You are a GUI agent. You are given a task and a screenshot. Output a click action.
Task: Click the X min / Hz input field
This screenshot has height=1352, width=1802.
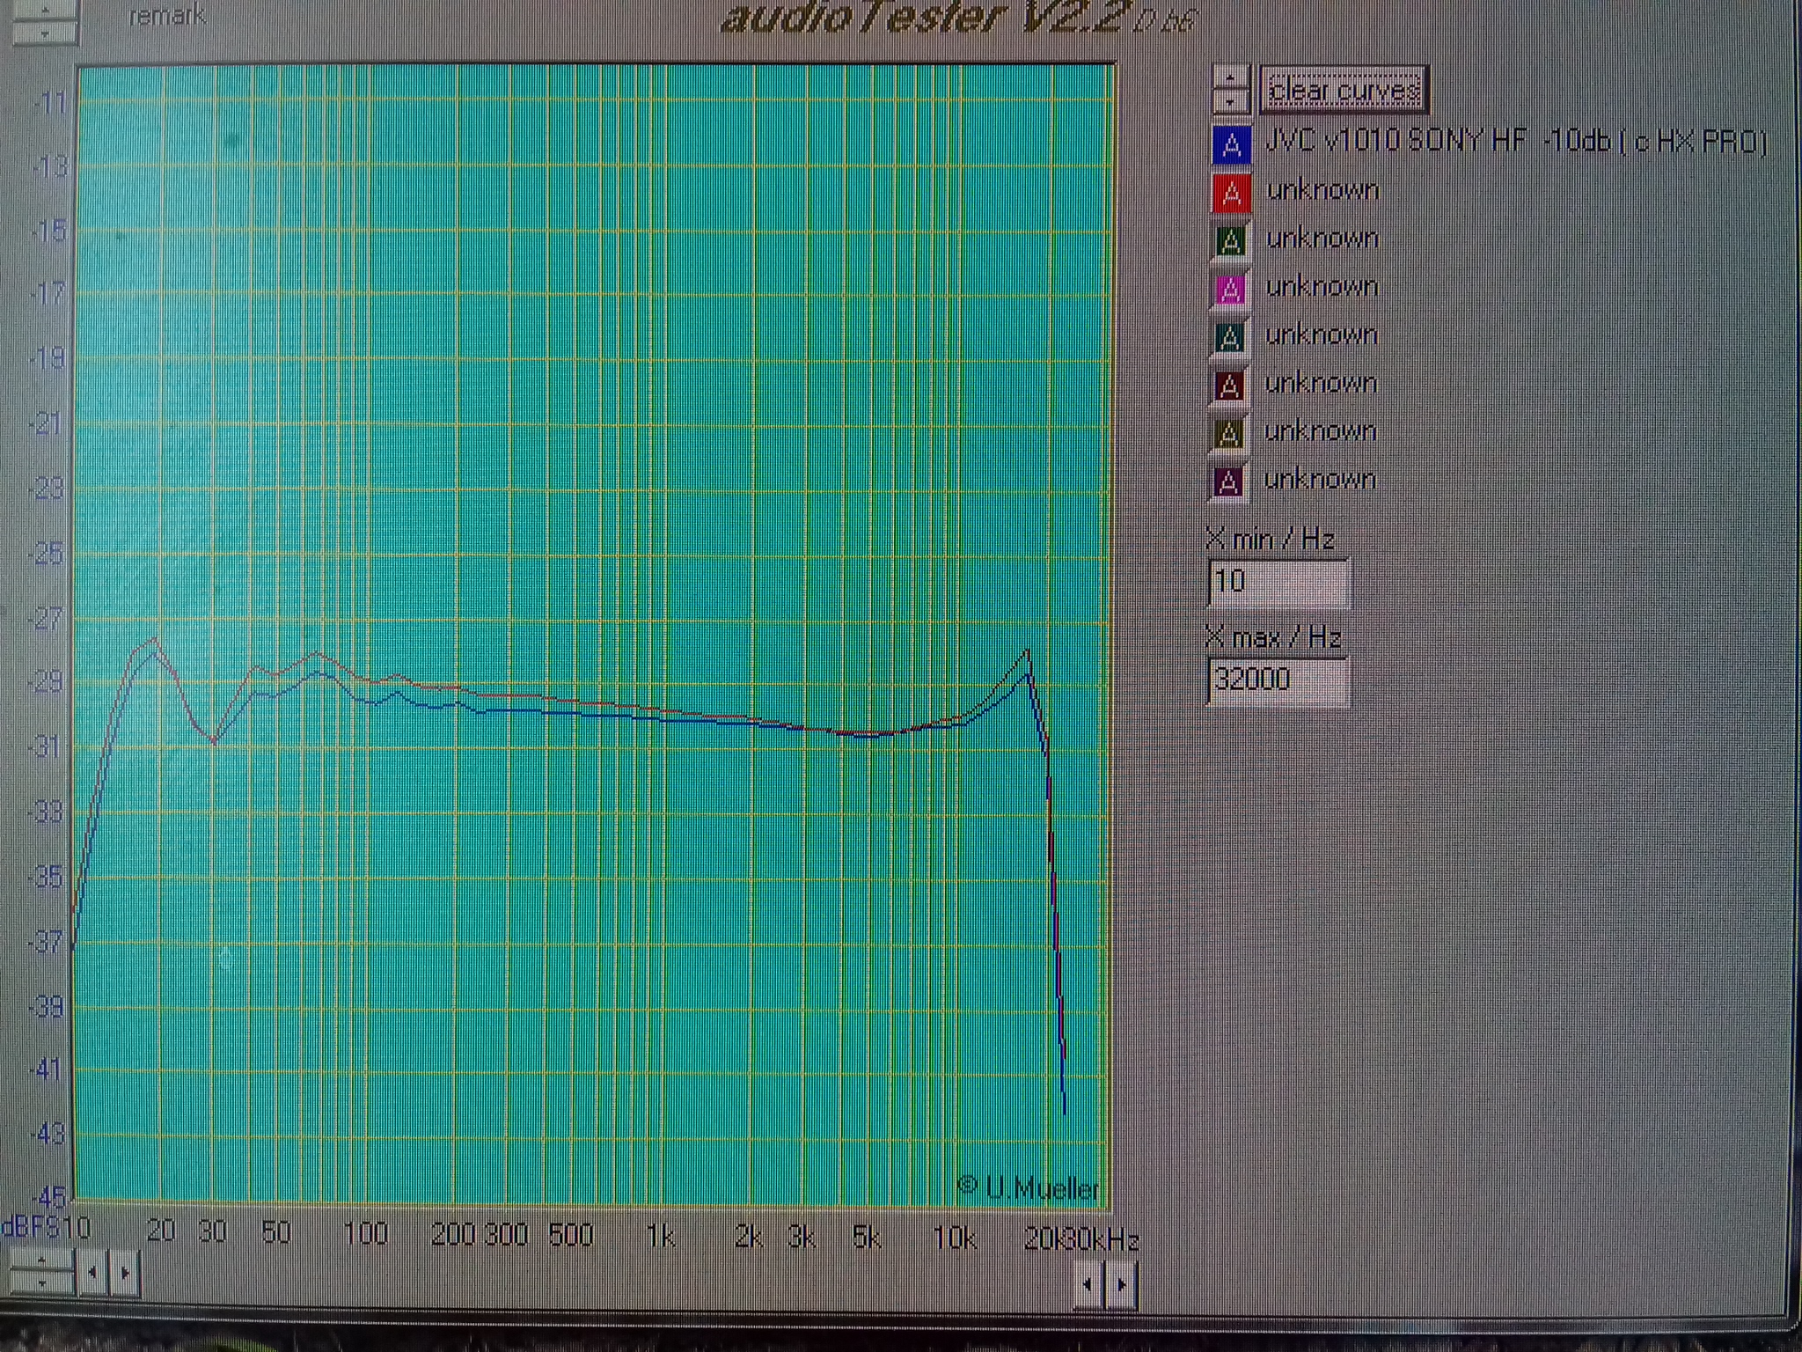pos(1278,582)
